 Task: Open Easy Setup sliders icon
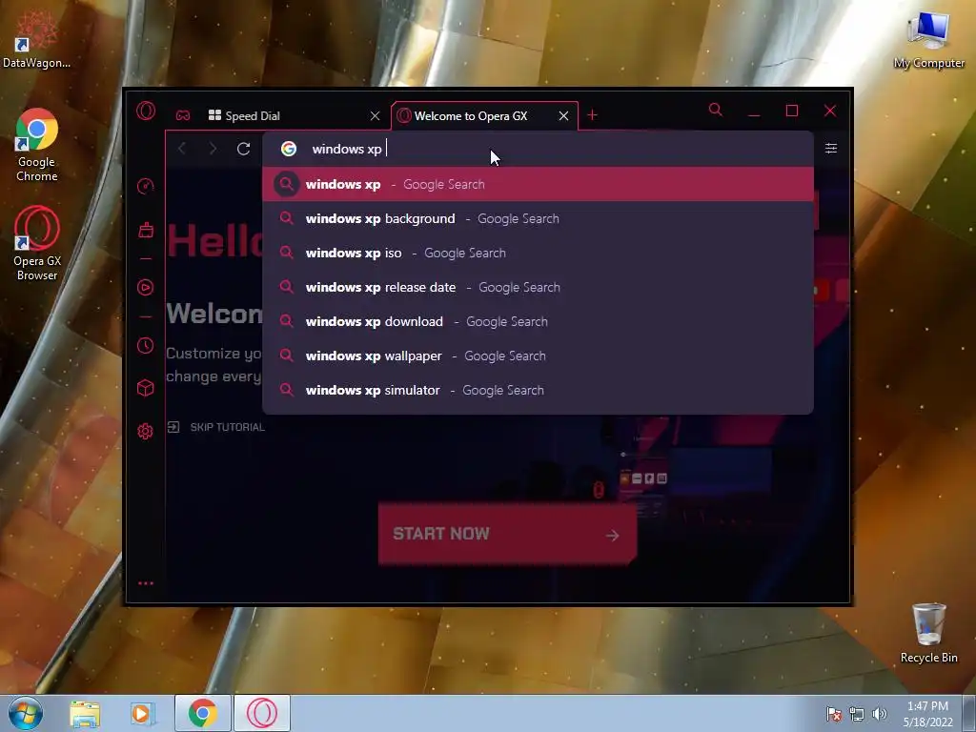tap(831, 148)
